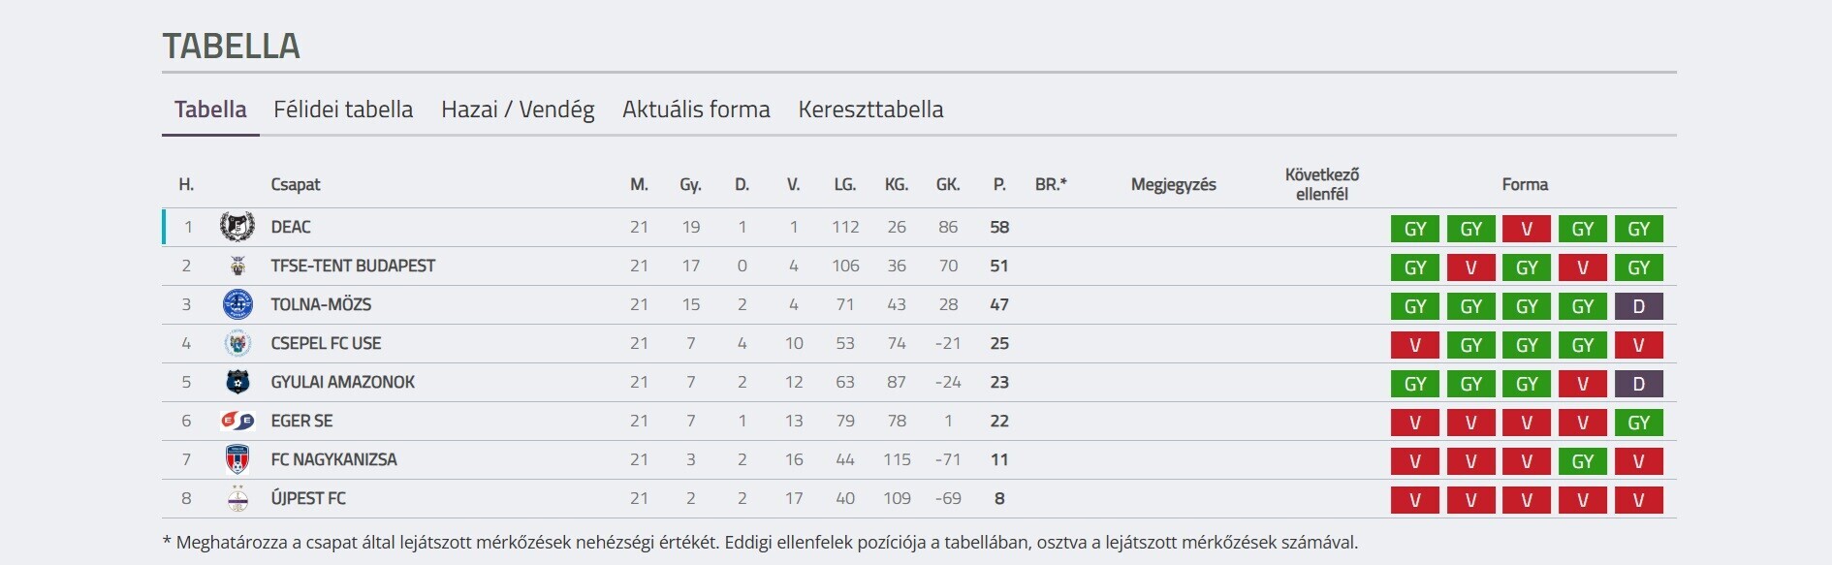Click the FC Nagykanizsa shield crest
Image resolution: width=1832 pixels, height=565 pixels.
(x=237, y=459)
